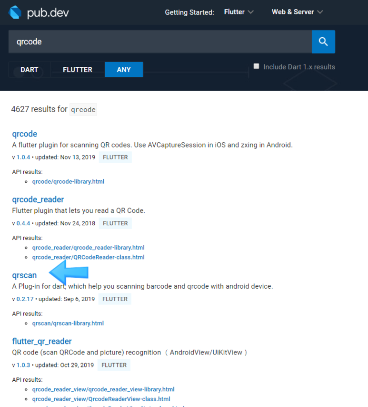Click FLUTTER tag on qrcode package

coord(115,157)
